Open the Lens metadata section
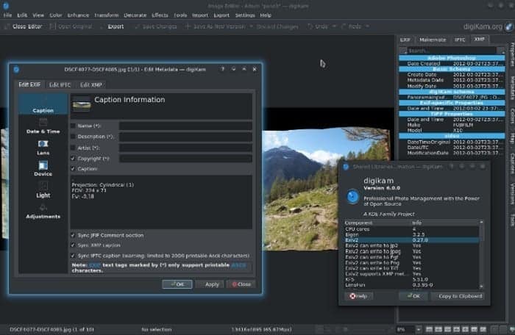This screenshot has height=335, width=515. click(43, 148)
